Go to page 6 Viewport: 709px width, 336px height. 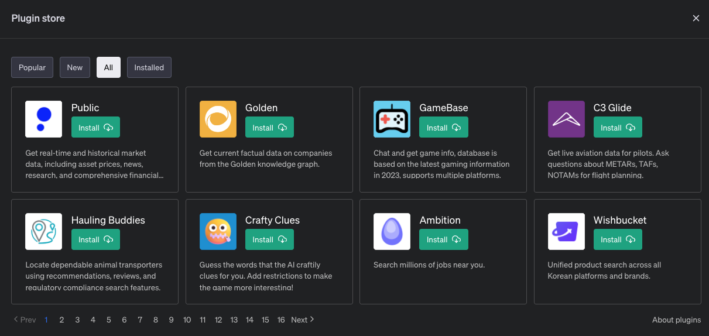pos(124,320)
